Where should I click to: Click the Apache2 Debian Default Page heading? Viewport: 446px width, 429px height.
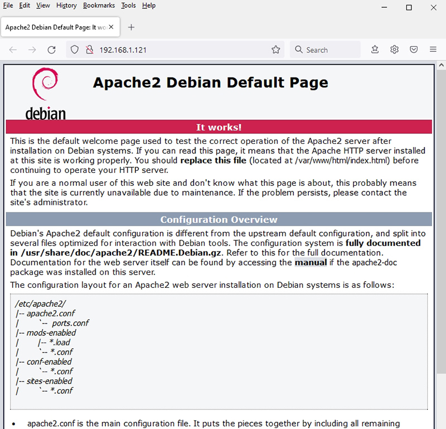pyautogui.click(x=211, y=83)
